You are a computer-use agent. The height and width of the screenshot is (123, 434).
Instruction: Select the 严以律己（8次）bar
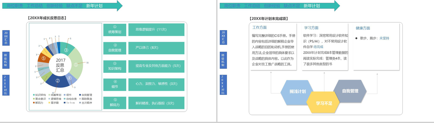156,48
